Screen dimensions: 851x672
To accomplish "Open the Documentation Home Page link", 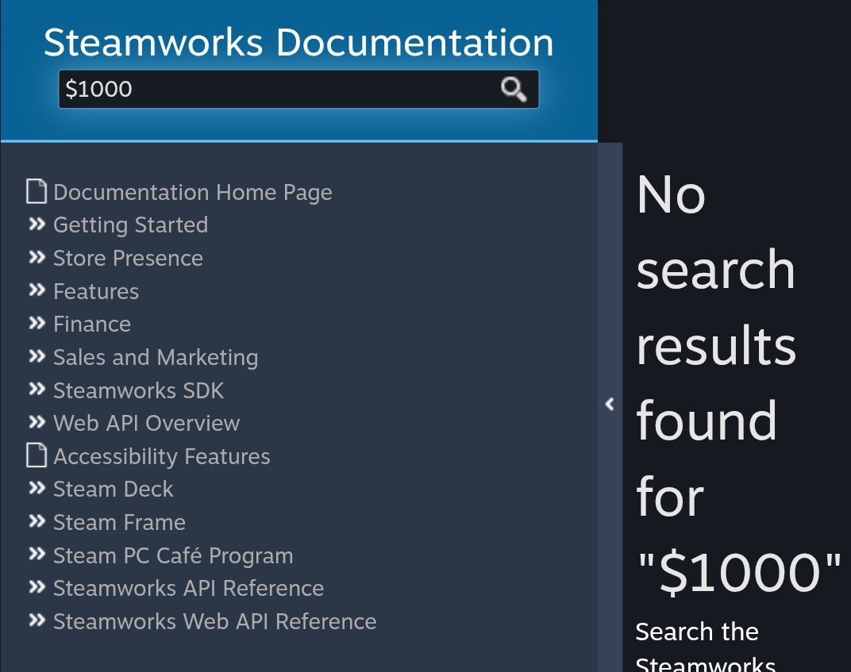I will (193, 193).
